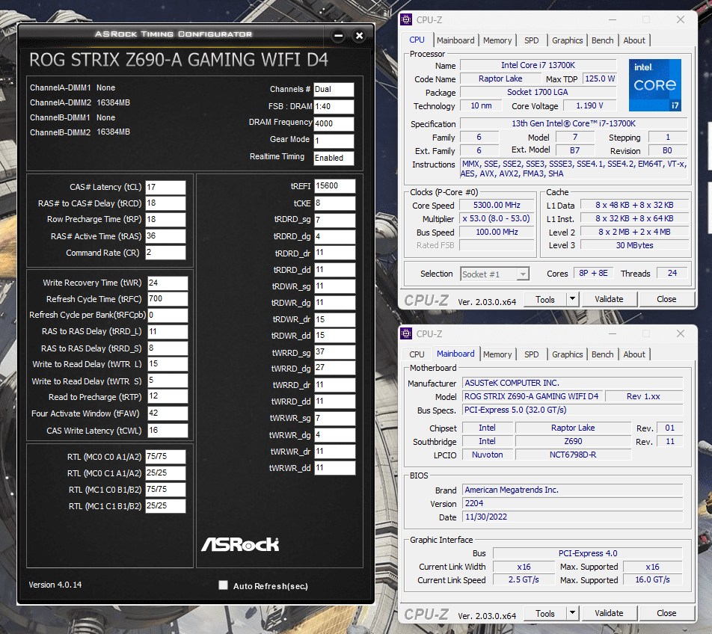Viewport: 712px width, 634px height.
Task: Minimize the bottom CPU-Z window
Action: (x=613, y=333)
